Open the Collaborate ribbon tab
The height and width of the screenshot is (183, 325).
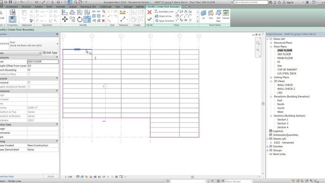tap(106, 7)
